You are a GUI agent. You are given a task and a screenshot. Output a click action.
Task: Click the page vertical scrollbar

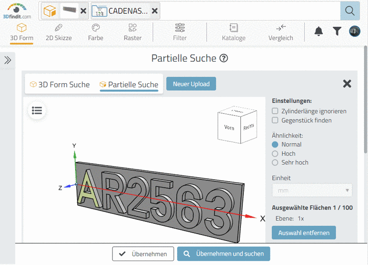point(366,99)
